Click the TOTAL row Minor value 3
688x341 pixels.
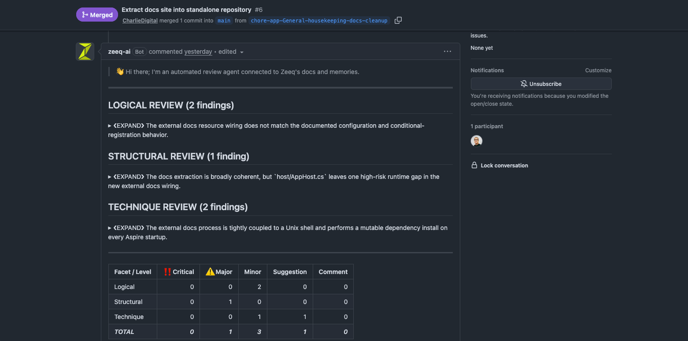tap(259, 332)
